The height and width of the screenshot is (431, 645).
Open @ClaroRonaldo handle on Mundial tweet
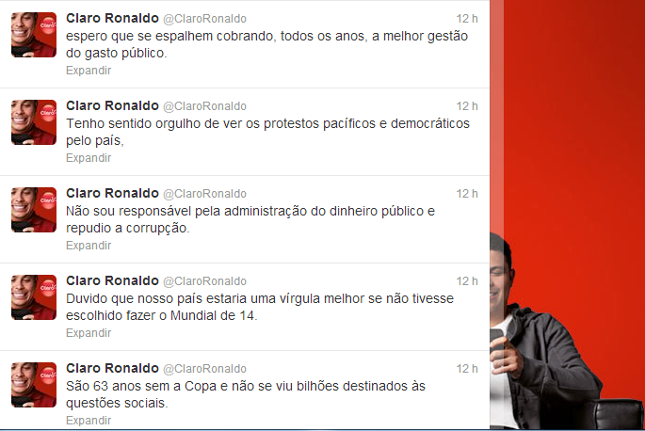pyautogui.click(x=205, y=281)
